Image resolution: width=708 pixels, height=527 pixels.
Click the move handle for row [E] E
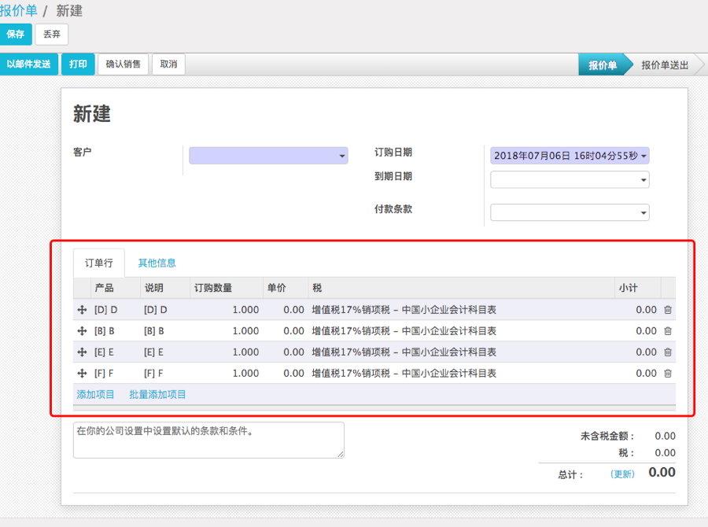82,352
